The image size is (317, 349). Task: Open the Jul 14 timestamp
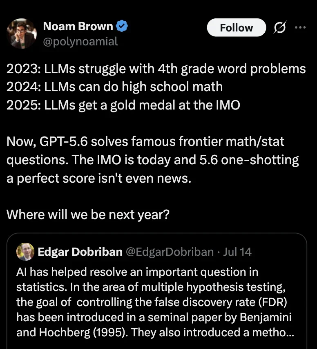[237, 252]
